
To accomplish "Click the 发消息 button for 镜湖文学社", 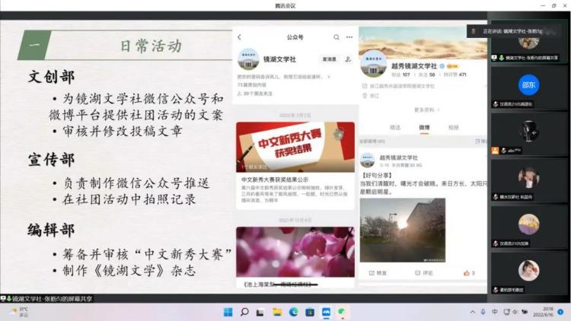I will coord(329,59).
